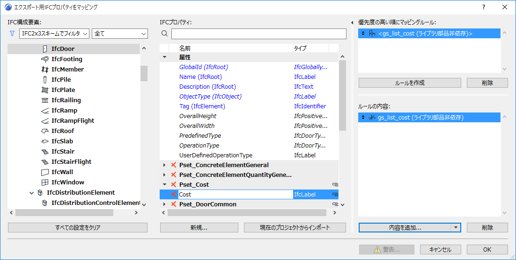
Task: Click the funnel filter icon
Action: pos(12,34)
